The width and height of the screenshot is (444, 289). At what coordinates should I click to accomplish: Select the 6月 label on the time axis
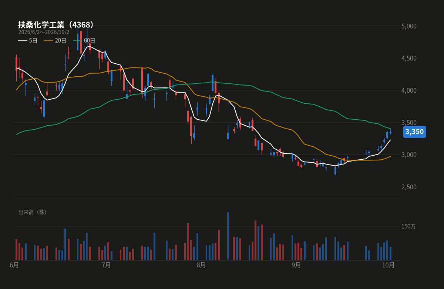[x=14, y=265]
